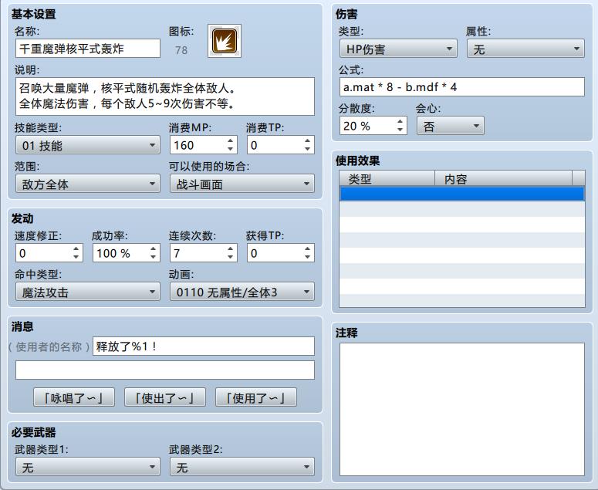This screenshot has height=490, width=598.
Task: Click the 「使出了～」 message button
Action: pyautogui.click(x=165, y=397)
